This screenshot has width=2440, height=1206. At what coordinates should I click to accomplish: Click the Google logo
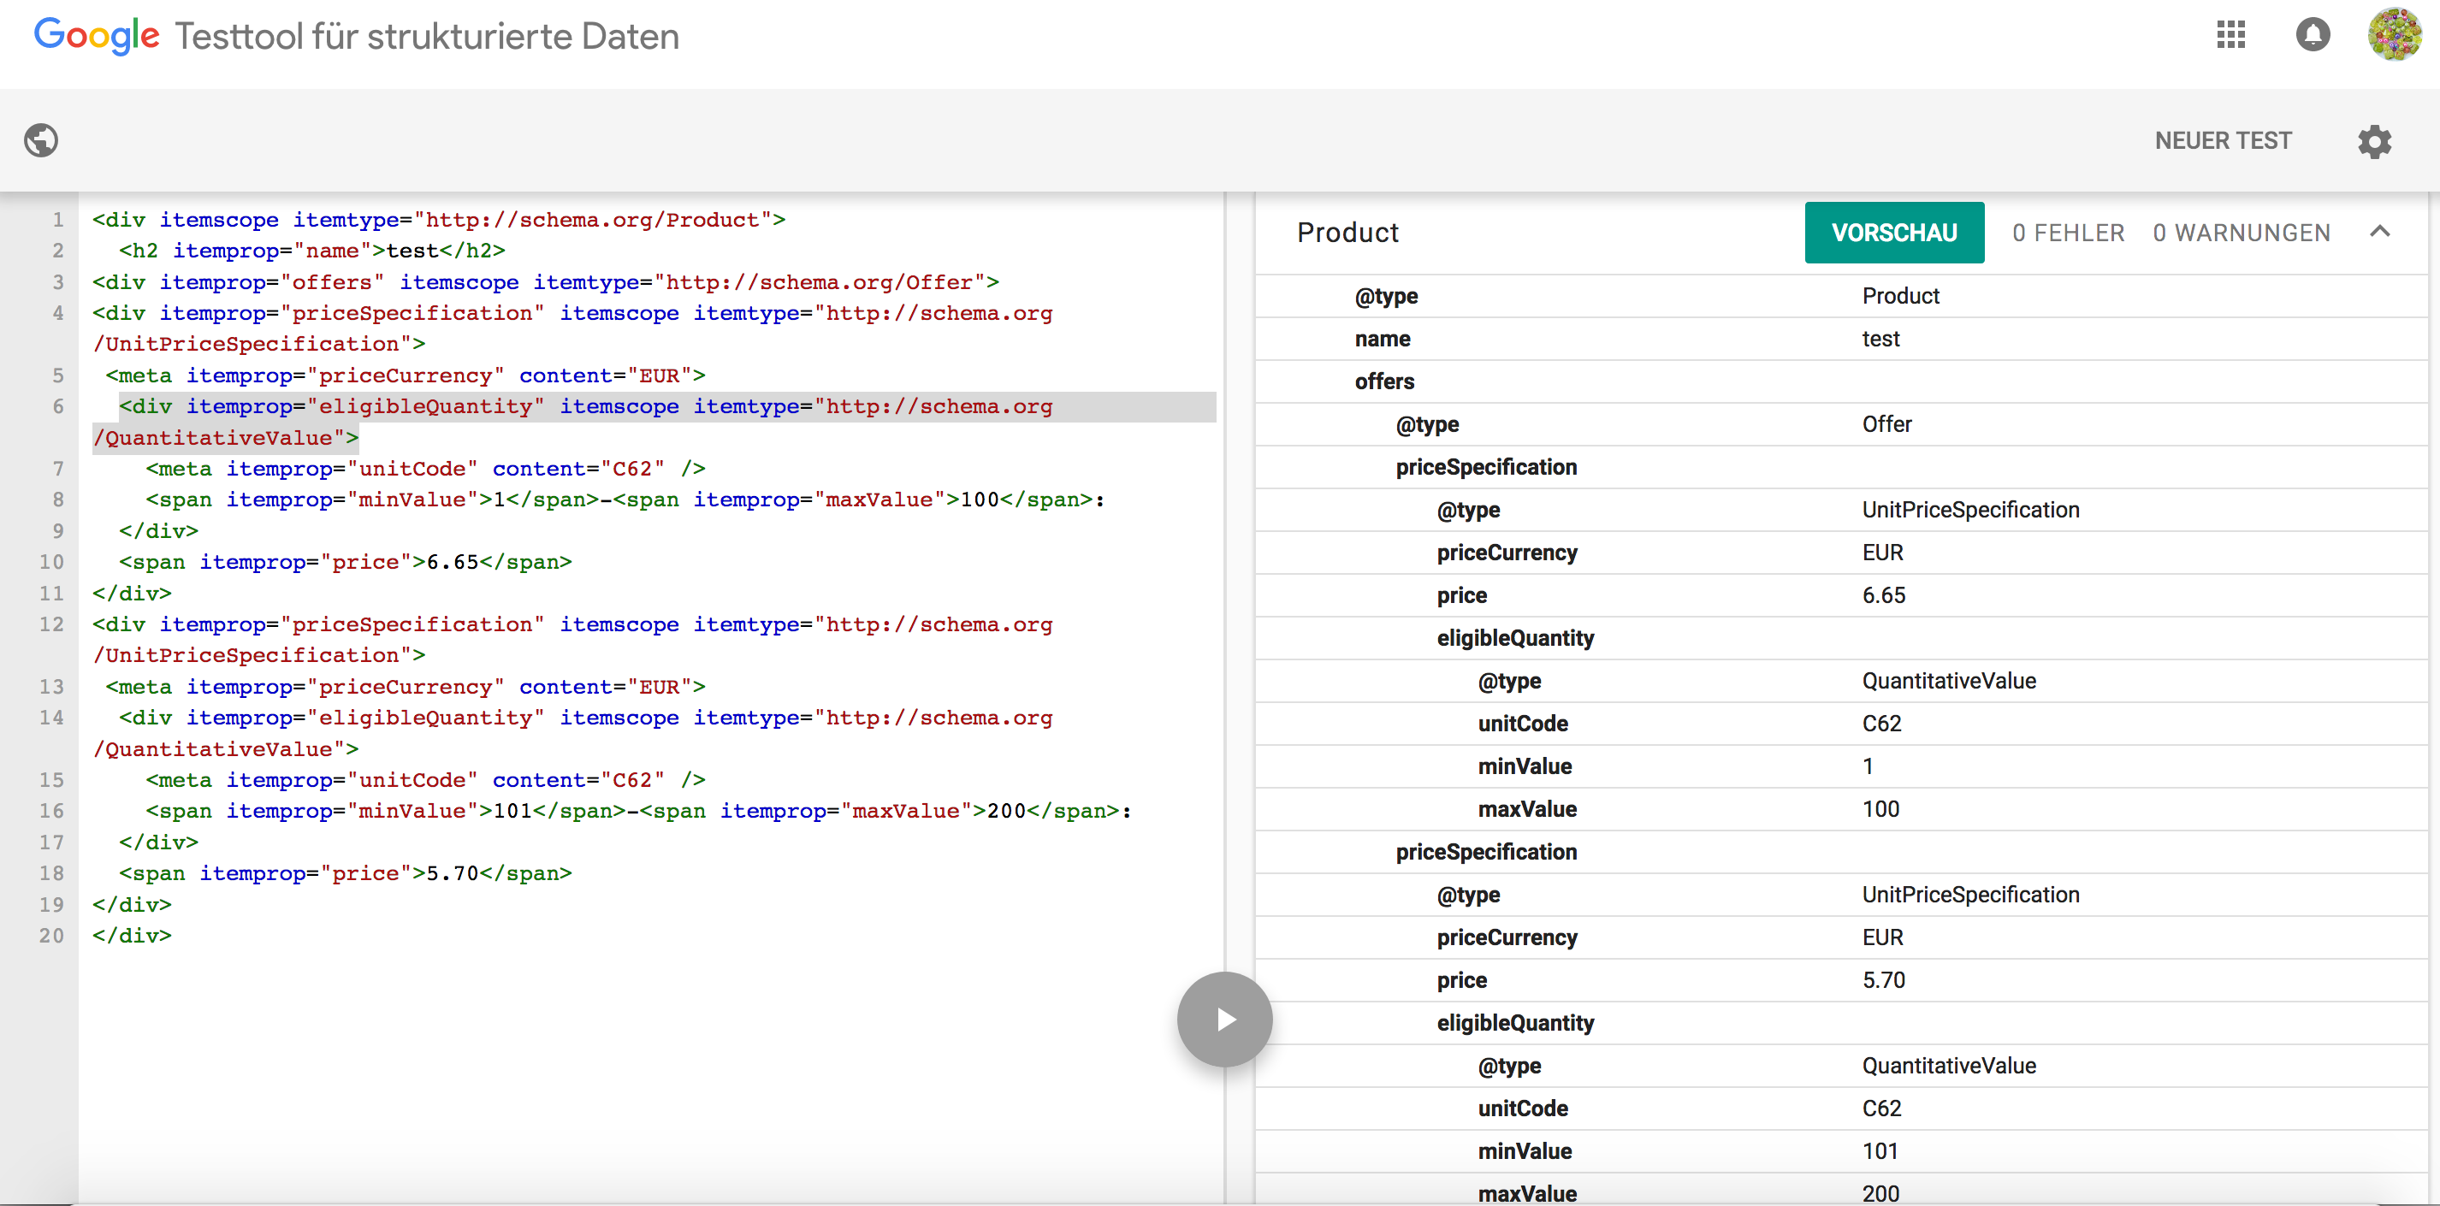[x=96, y=36]
